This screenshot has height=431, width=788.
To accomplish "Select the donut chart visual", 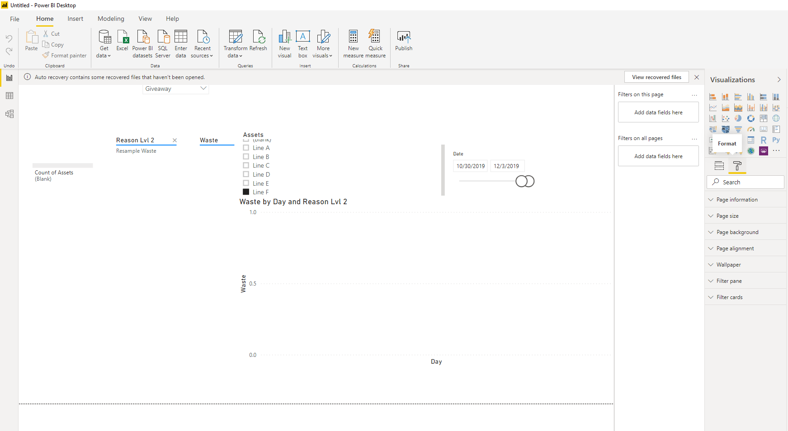I will coord(751,118).
